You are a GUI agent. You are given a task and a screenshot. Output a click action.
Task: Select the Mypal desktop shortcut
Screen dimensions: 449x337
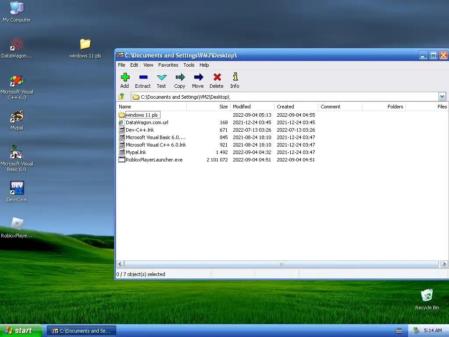pos(17,120)
